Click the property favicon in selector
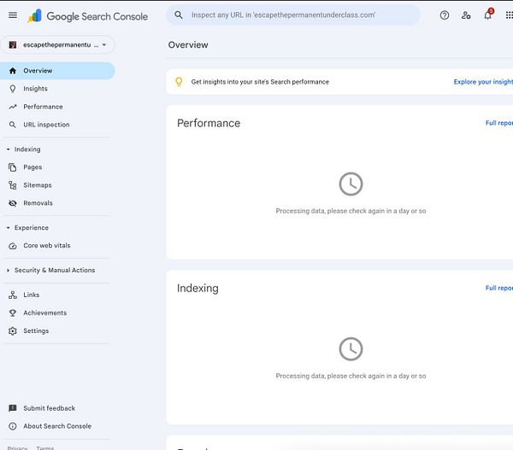 13,44
